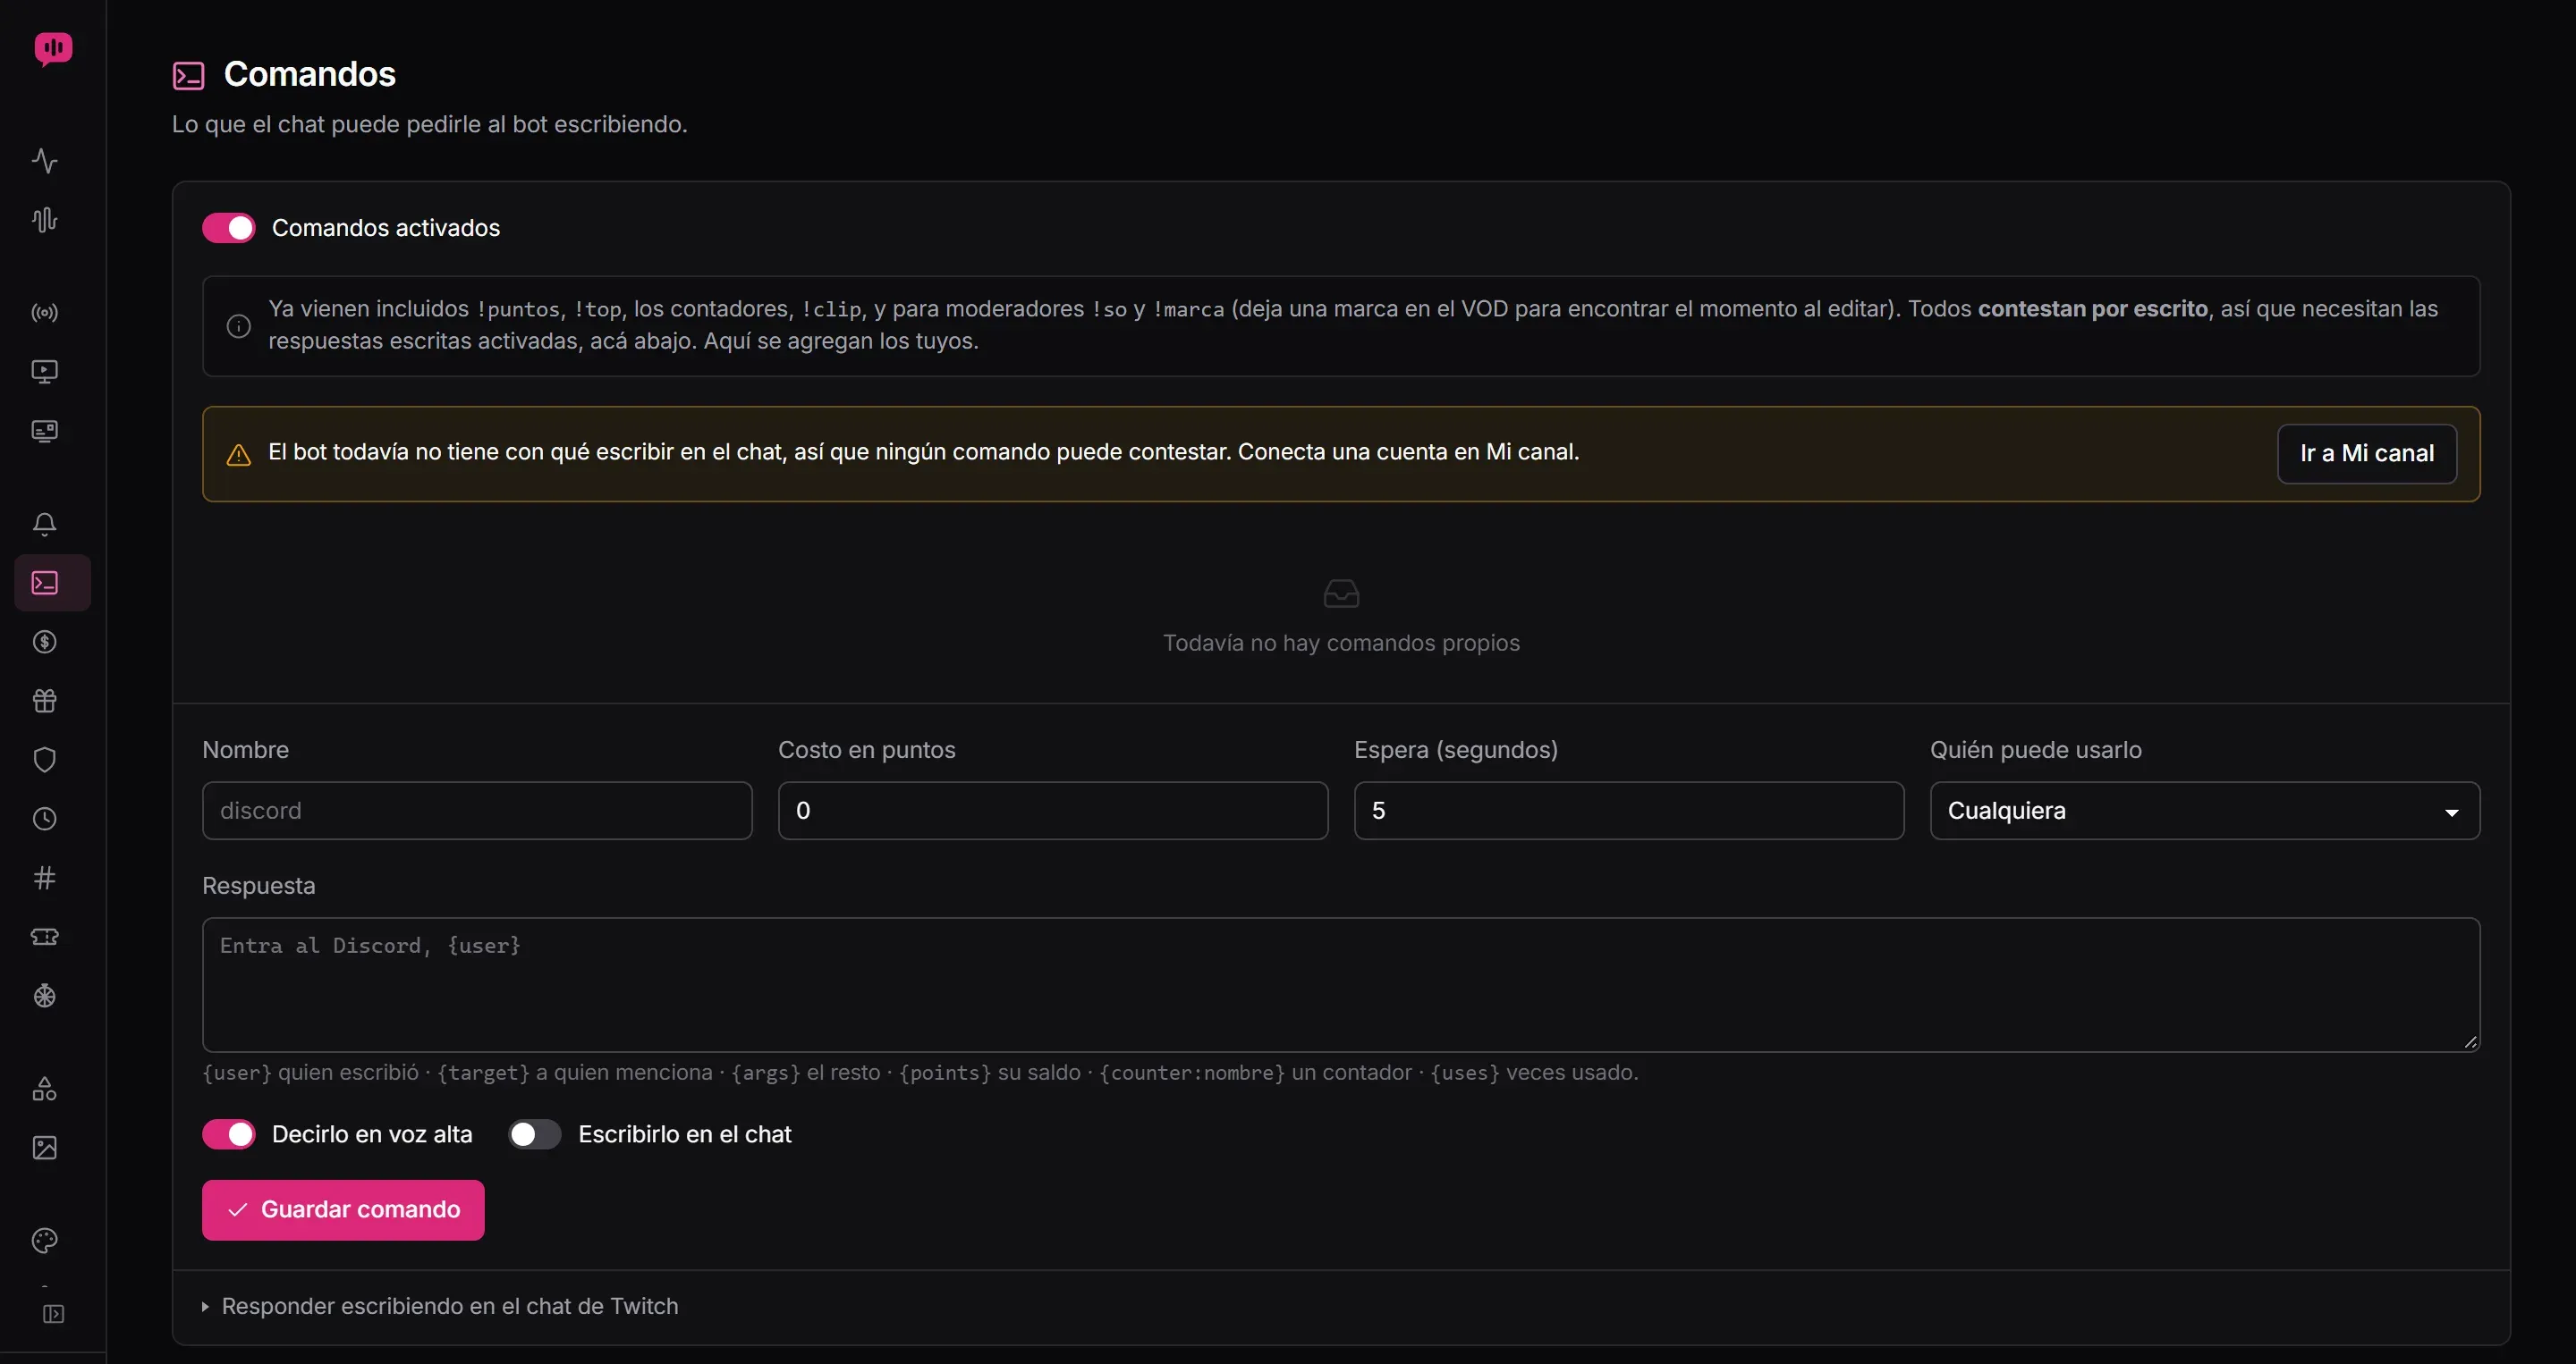This screenshot has height=1364, width=2576.
Task: Open the image picture sidebar icon
Action: click(45, 1147)
